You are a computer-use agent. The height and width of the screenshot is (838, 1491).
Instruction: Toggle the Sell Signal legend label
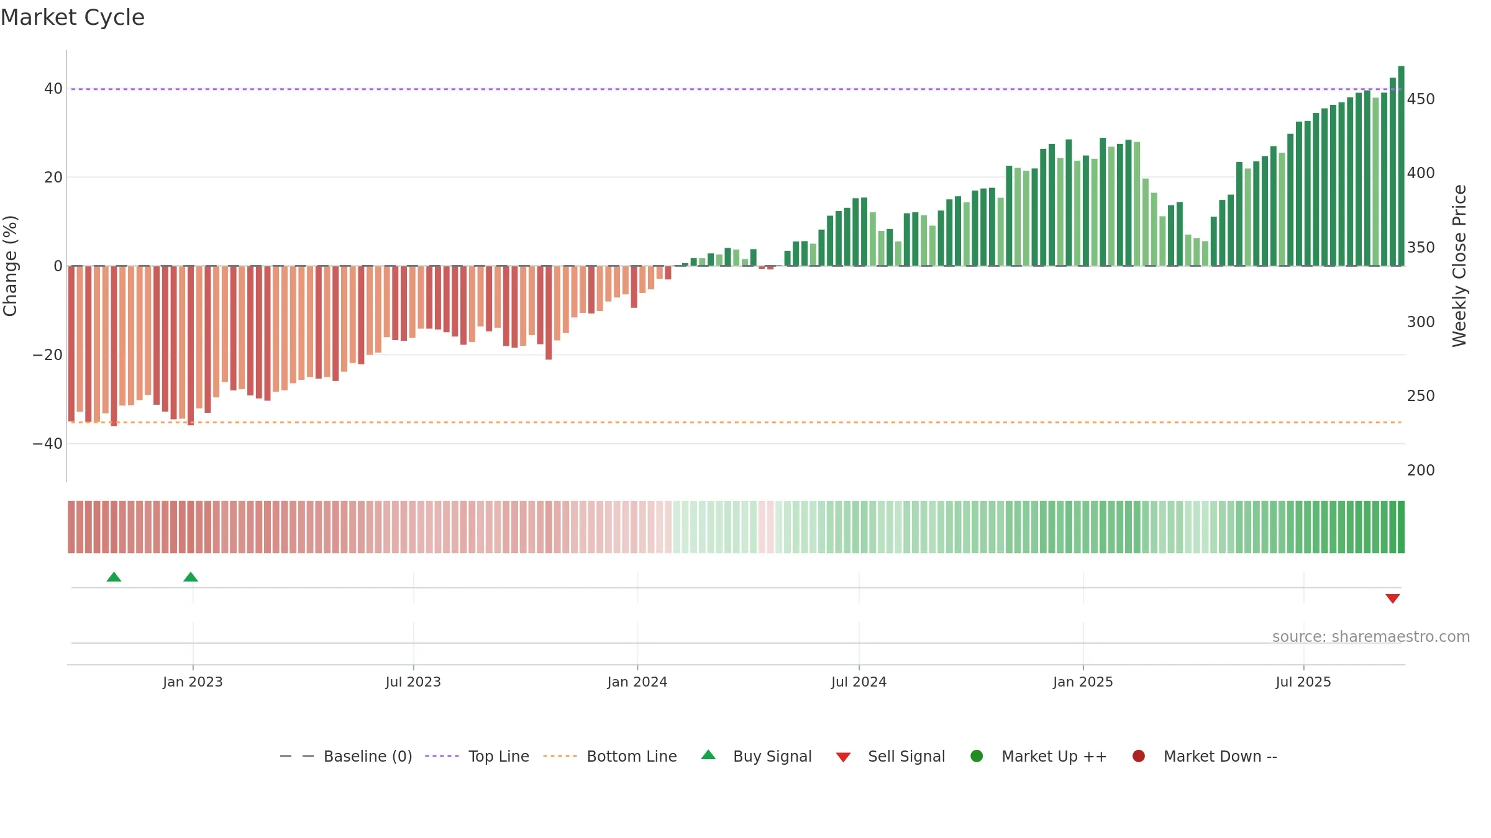coord(906,756)
